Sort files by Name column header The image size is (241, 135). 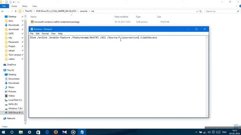(34, 17)
